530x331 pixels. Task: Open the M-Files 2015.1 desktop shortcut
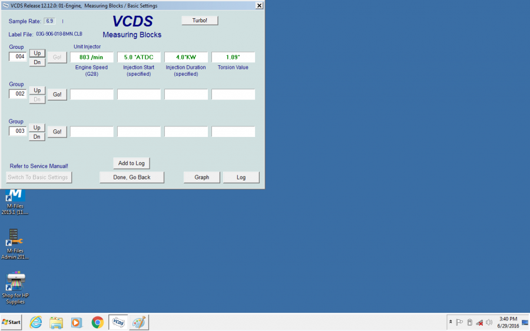point(15,199)
